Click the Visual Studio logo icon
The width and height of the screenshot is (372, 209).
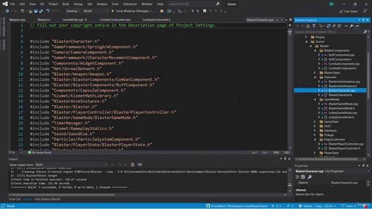pyautogui.click(x=5, y=4)
